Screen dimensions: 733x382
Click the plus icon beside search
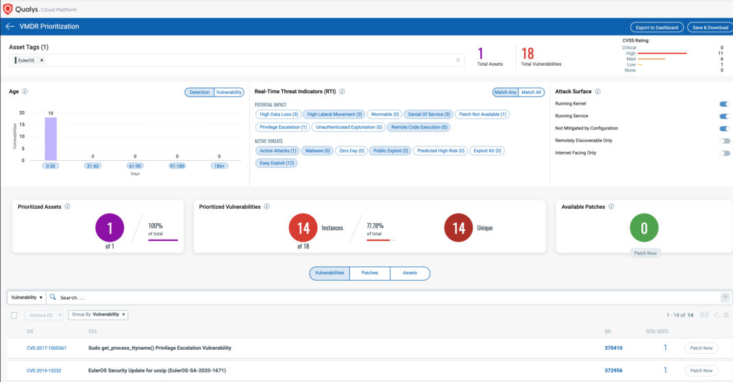click(x=725, y=297)
